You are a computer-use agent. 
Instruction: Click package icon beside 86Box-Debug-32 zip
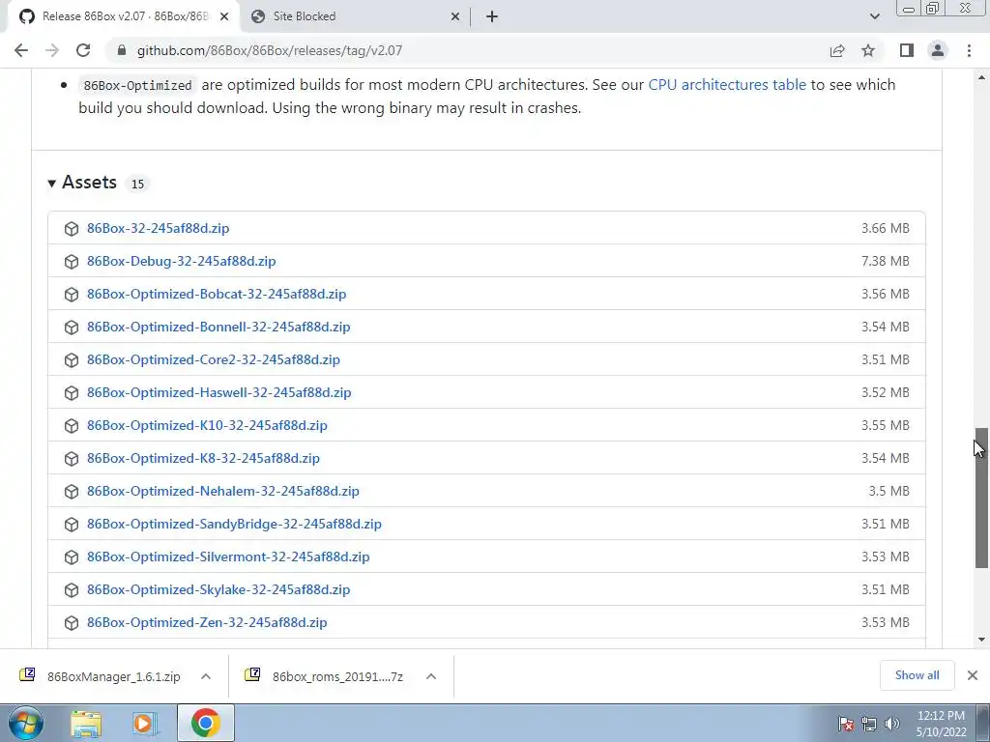(72, 261)
